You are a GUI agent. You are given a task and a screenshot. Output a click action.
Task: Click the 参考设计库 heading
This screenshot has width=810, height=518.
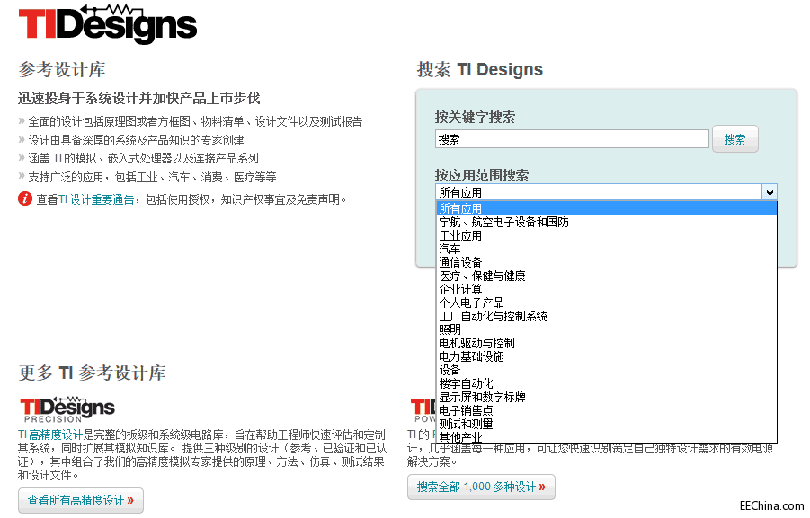point(62,70)
